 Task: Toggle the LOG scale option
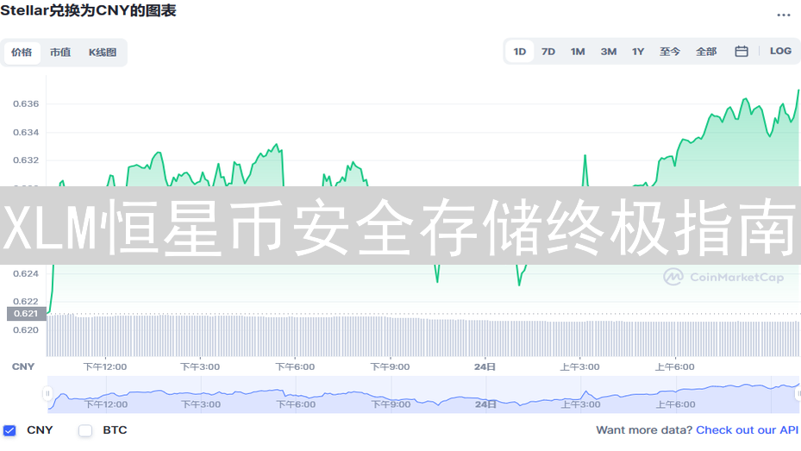(x=780, y=51)
